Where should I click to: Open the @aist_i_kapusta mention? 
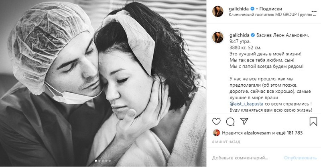pos(246,104)
